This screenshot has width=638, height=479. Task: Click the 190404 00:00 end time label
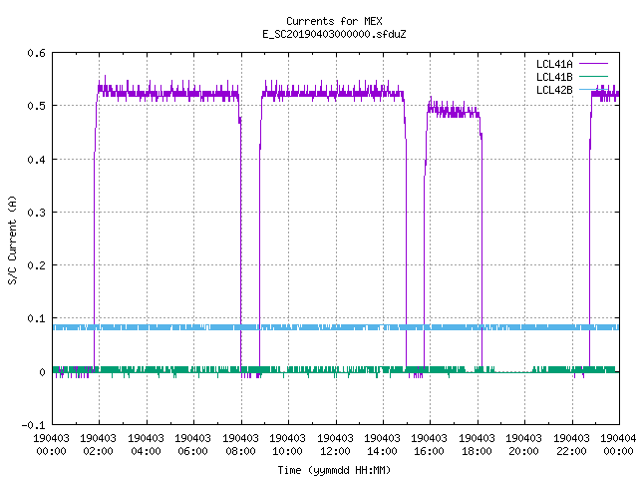618,445
